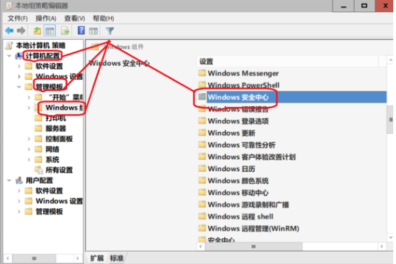The image size is (396, 264).
Task: Select Windows 远程管理(WinRM) folder
Action: (x=254, y=228)
